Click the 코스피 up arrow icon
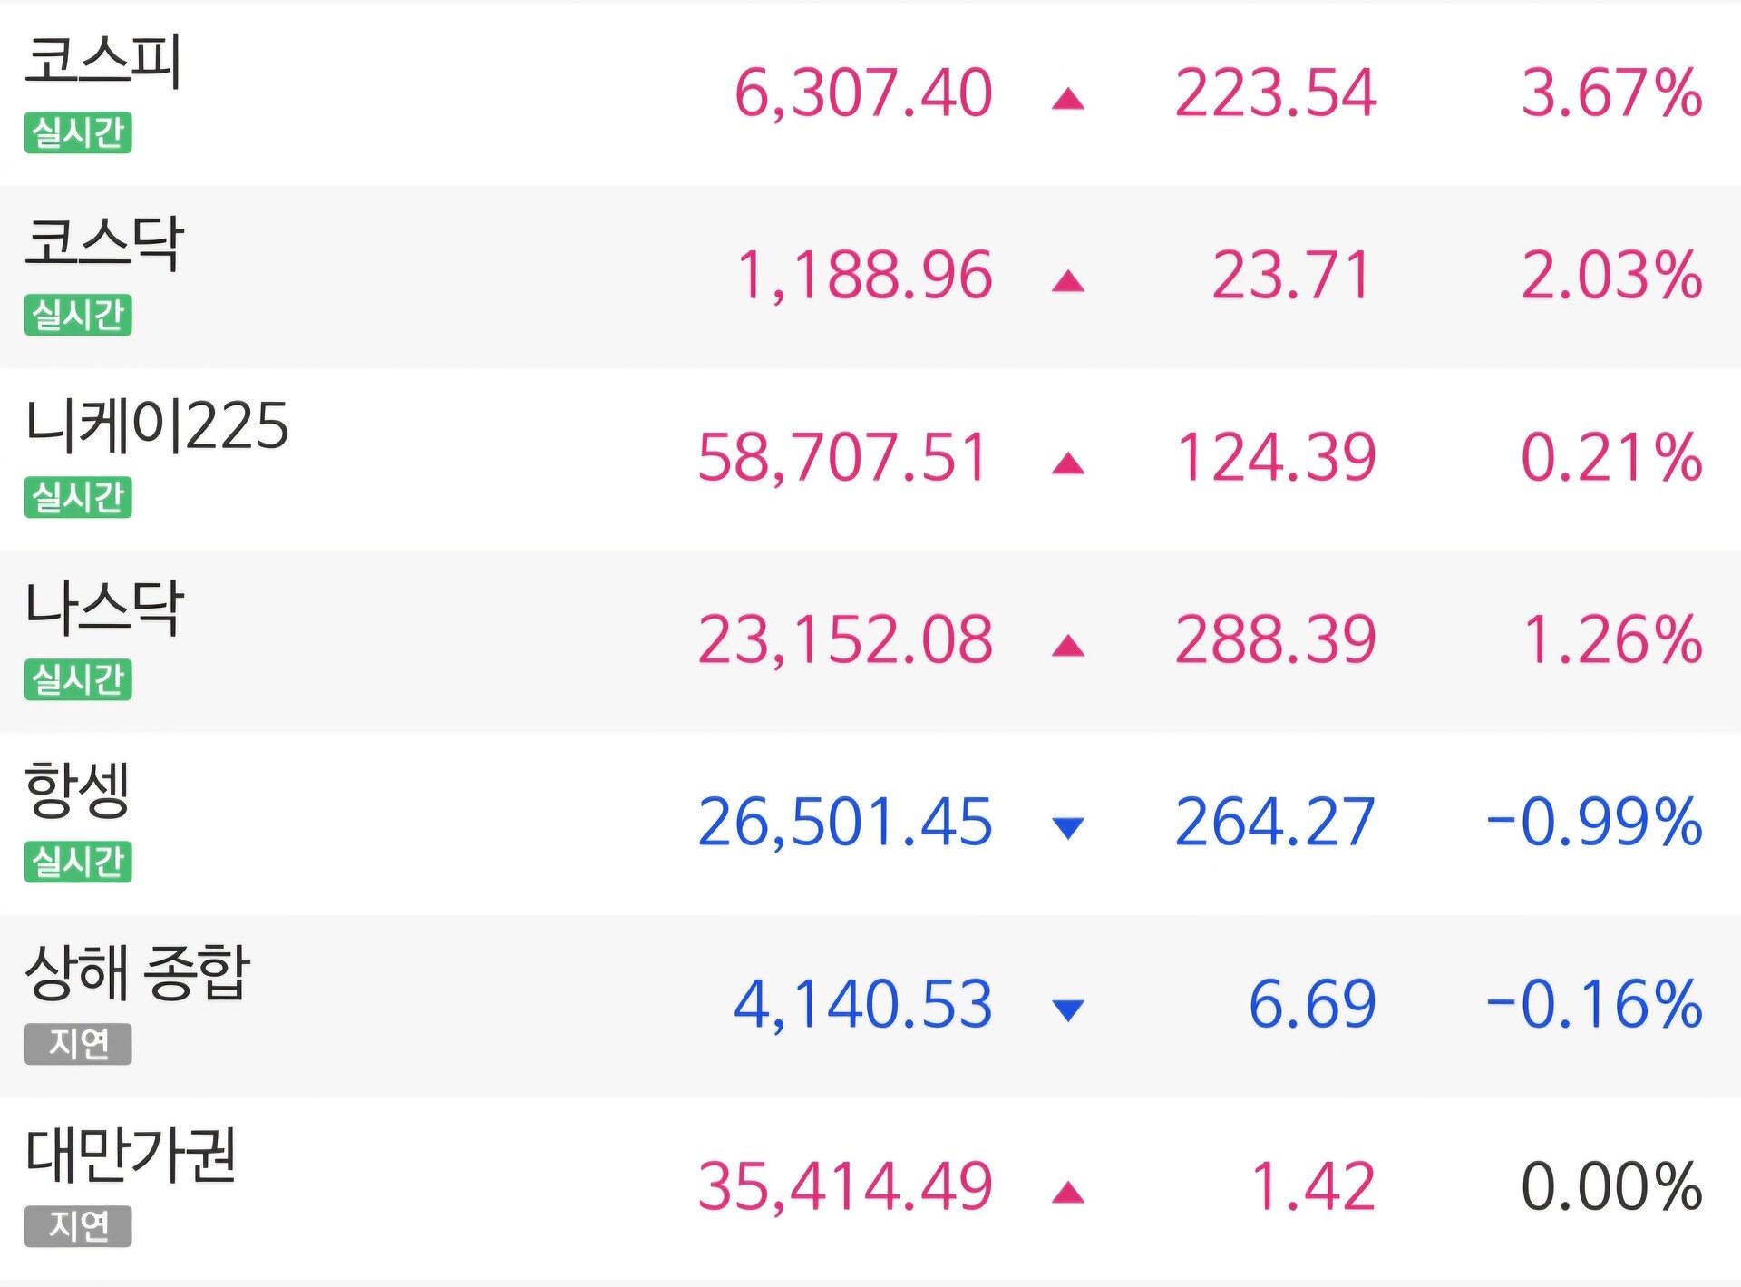The height and width of the screenshot is (1287, 1741). pyautogui.click(x=1068, y=98)
